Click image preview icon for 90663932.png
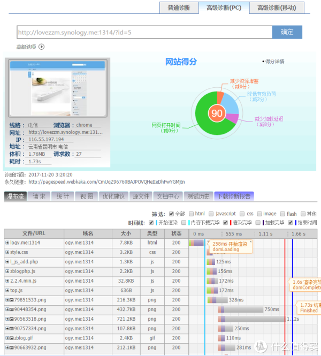 pos(12,348)
